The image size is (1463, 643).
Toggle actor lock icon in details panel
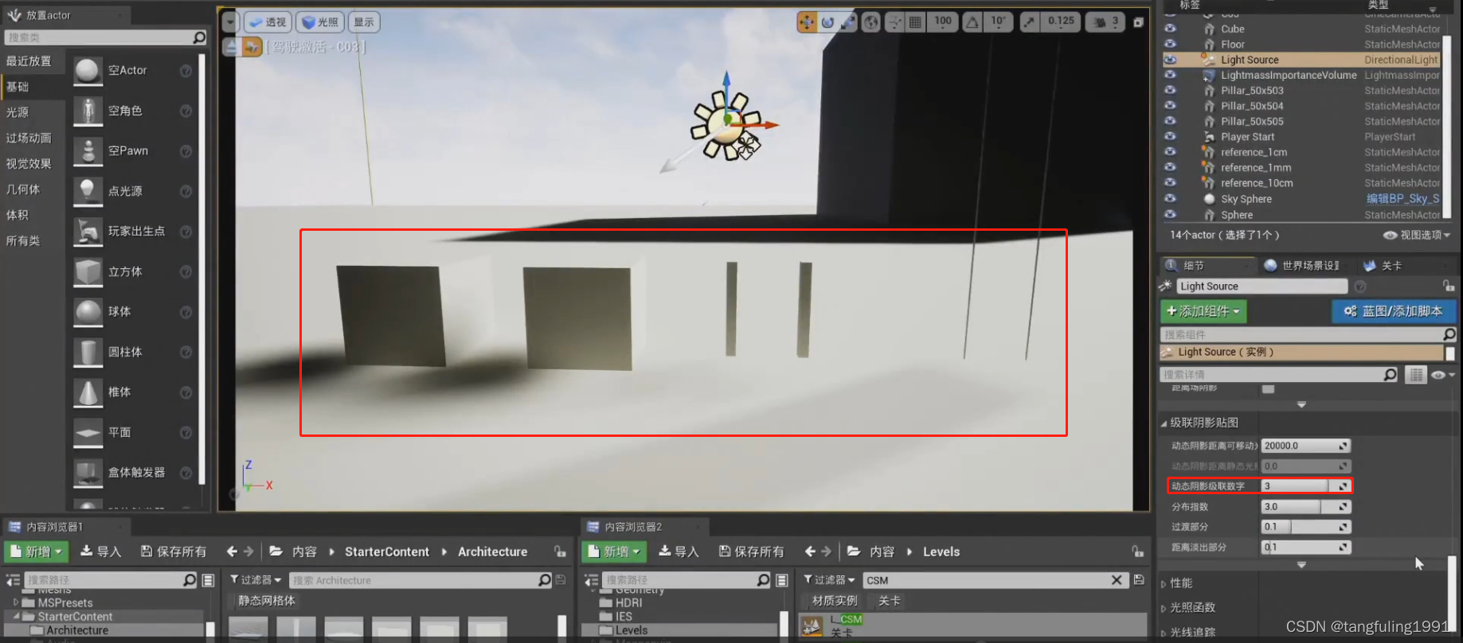point(1448,286)
